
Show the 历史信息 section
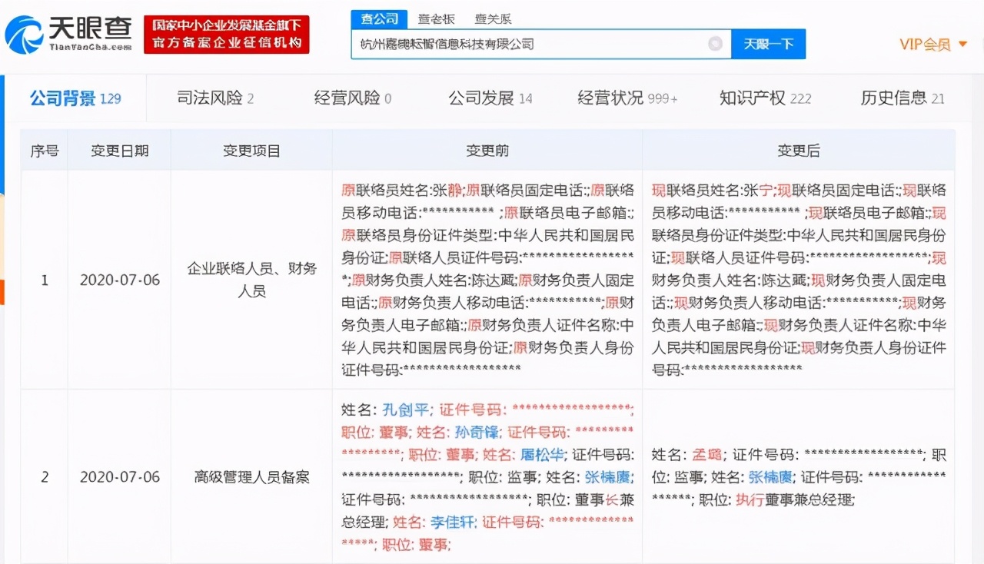click(x=902, y=98)
